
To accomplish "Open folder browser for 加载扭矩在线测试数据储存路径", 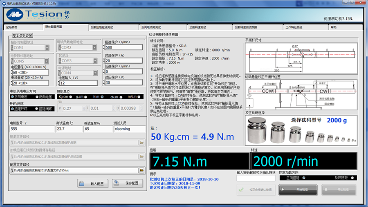I will [141, 156].
